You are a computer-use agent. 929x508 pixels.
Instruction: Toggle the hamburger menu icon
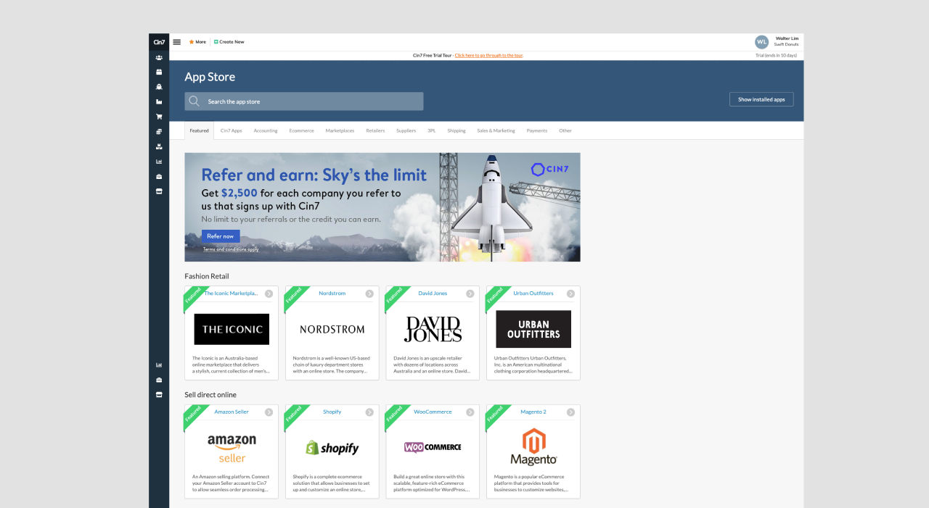coord(177,42)
